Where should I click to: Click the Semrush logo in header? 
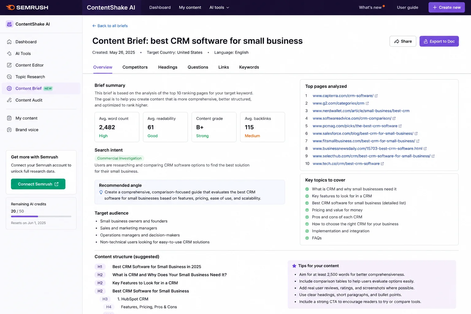(27, 7)
